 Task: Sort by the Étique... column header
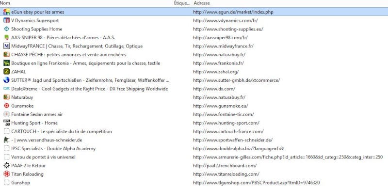click(182, 3)
